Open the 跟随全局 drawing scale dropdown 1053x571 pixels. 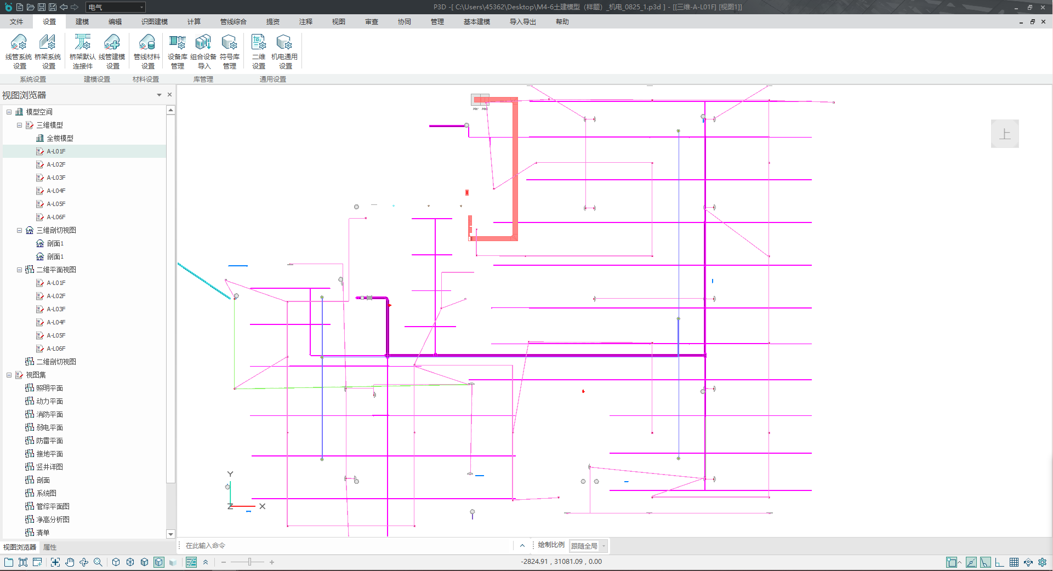(x=589, y=546)
